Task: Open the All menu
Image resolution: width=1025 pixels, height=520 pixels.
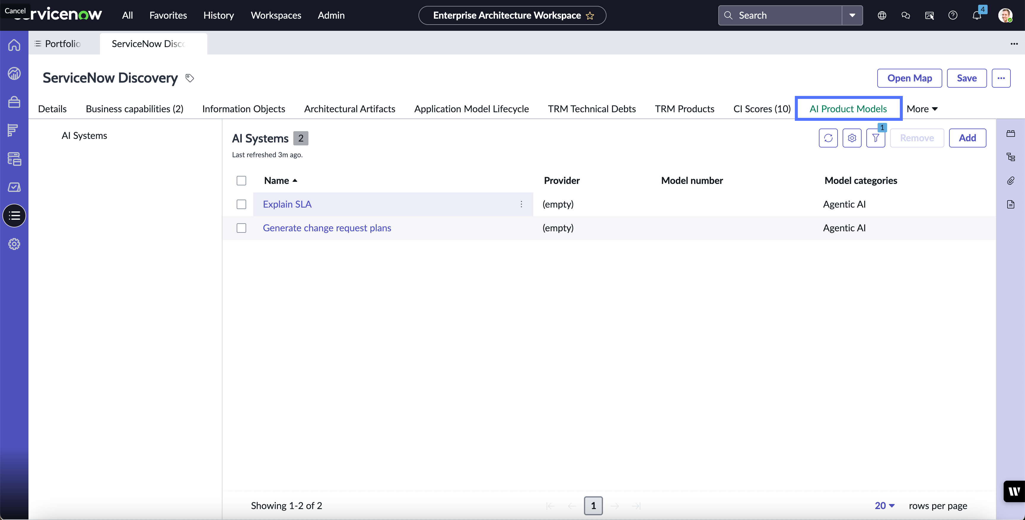Action: [x=127, y=15]
